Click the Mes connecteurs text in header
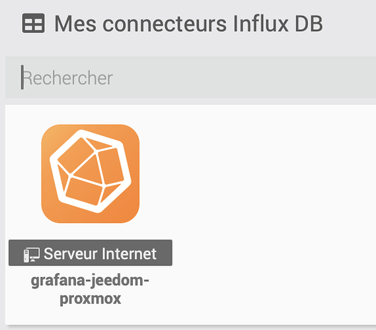 click(x=141, y=24)
